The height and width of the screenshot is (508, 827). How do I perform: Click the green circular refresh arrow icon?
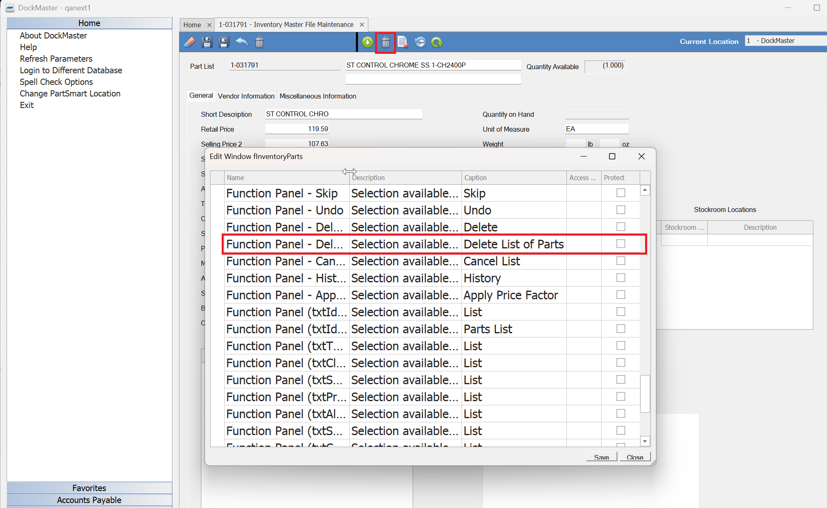point(437,42)
